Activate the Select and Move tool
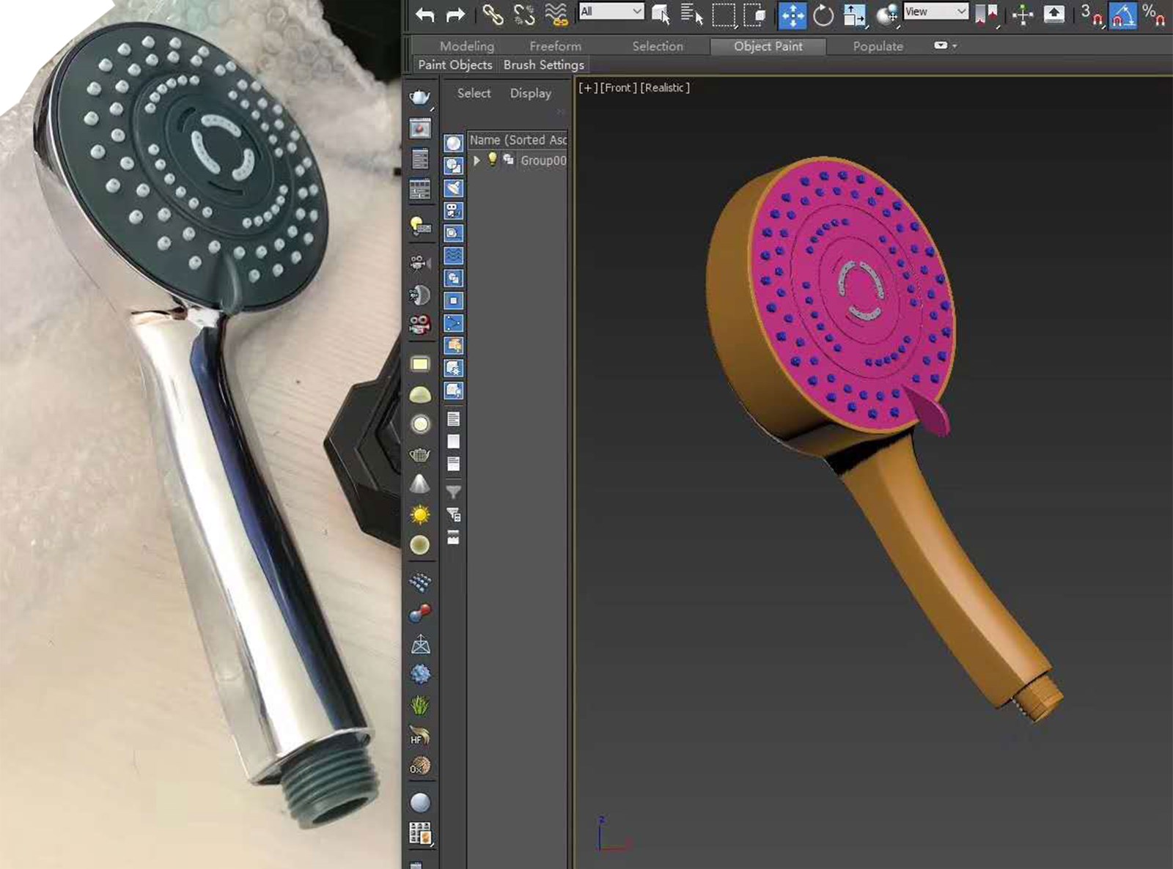The image size is (1173, 869). point(792,14)
